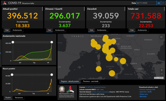Click the Esri HERE map attribution
The height and width of the screenshot is (101, 166).
click(159, 78)
